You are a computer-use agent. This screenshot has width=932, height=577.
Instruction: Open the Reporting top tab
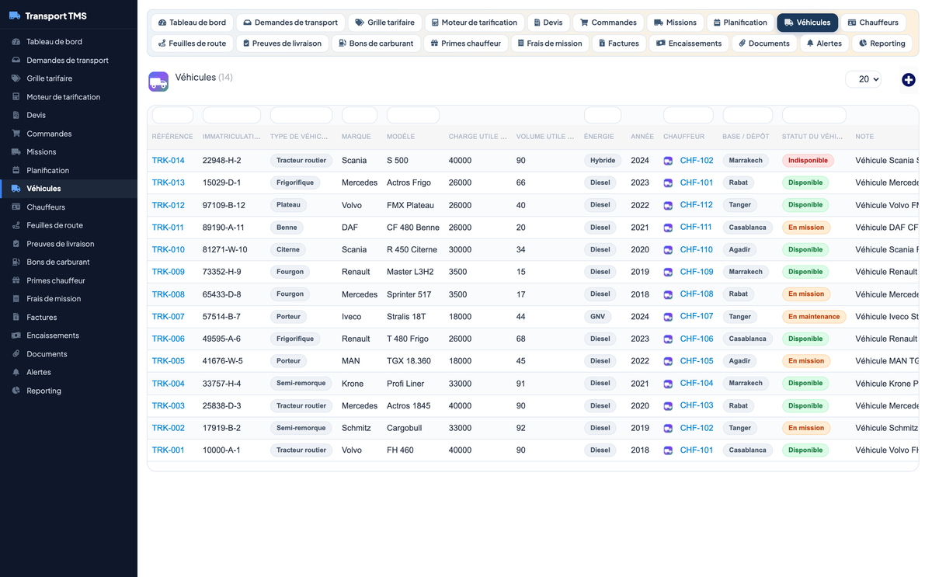[x=882, y=43]
